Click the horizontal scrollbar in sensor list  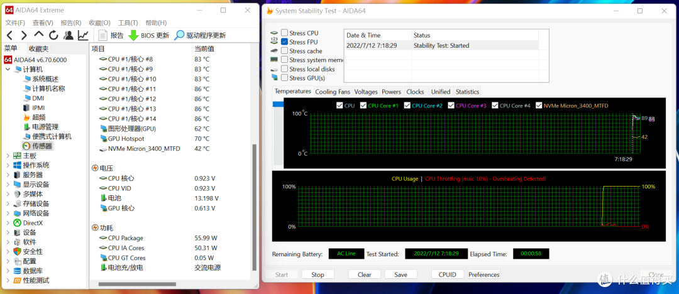click(x=137, y=284)
